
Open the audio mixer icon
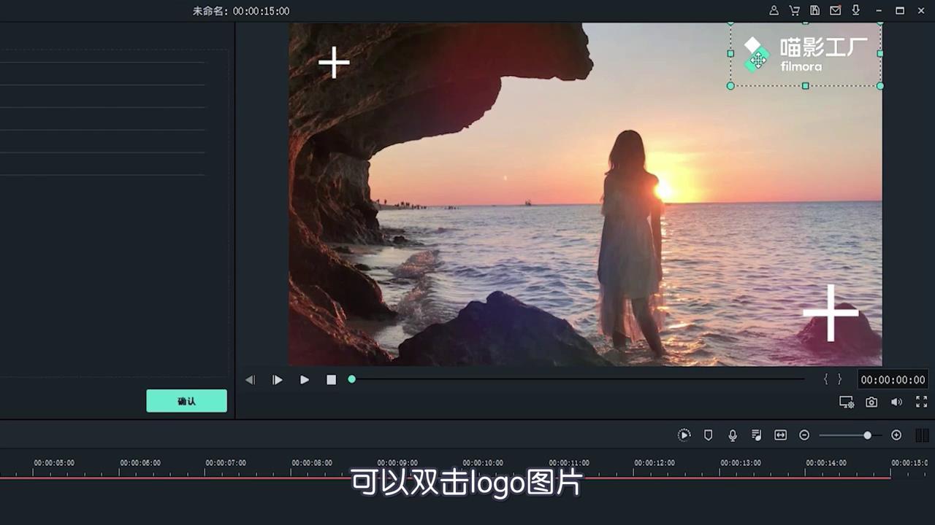757,435
